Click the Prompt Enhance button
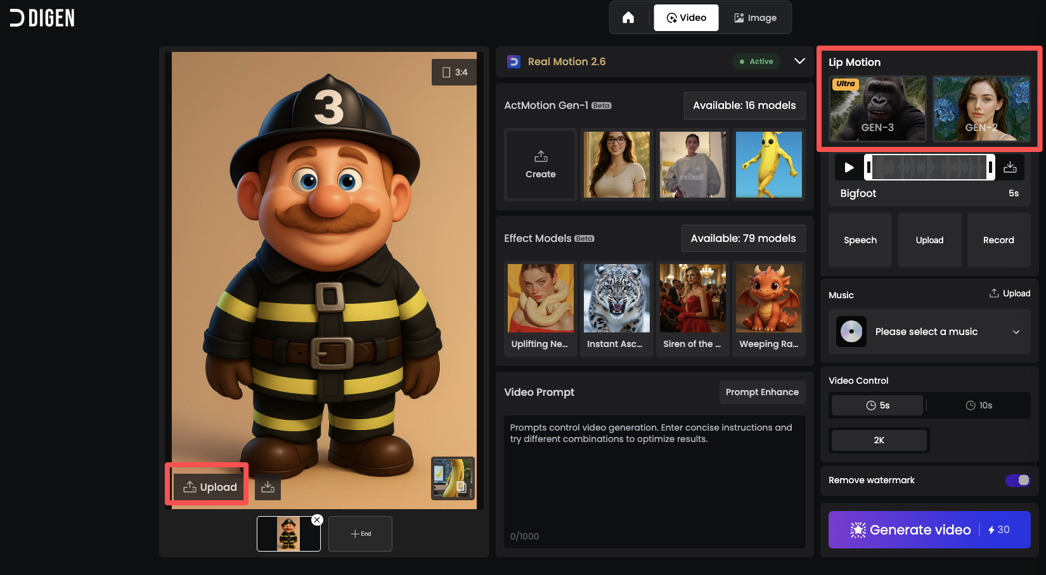The image size is (1046, 575). coord(762,392)
